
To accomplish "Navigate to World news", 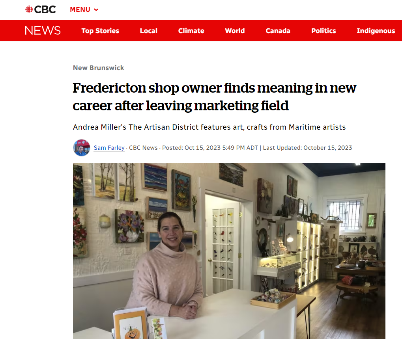I will pyautogui.click(x=235, y=31).
